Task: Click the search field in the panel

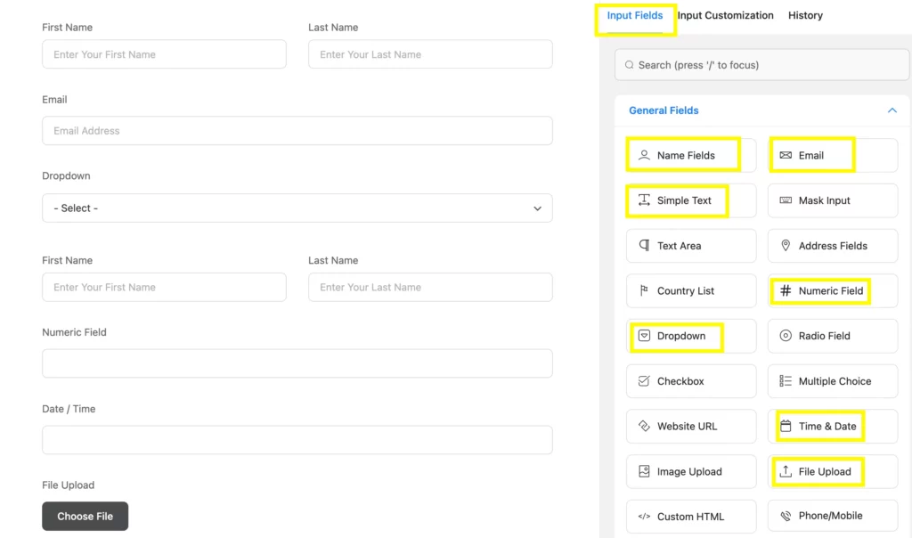Action: click(x=761, y=64)
